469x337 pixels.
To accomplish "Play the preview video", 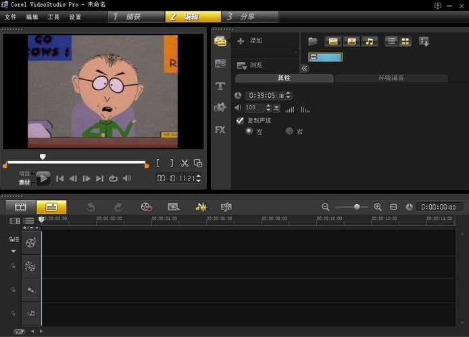I will point(43,179).
